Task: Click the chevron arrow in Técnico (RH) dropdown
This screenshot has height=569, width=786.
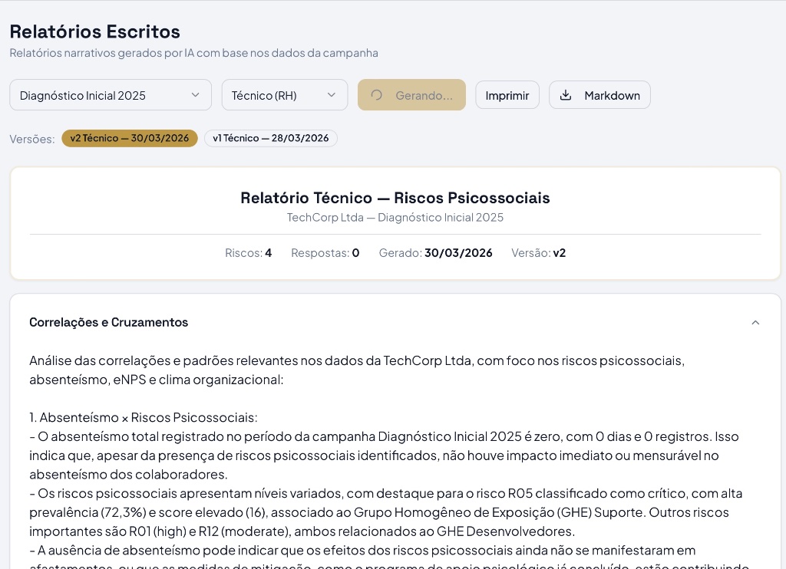Action: pos(332,95)
